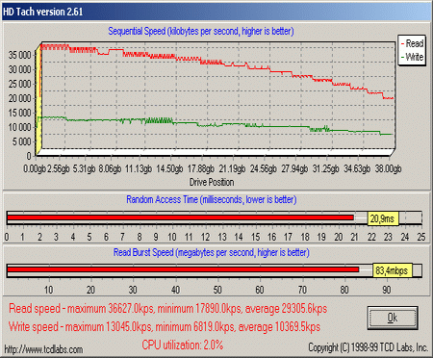The height and width of the screenshot is (358, 433).
Task: Click the Drive Position axis label
Action: coord(212,182)
